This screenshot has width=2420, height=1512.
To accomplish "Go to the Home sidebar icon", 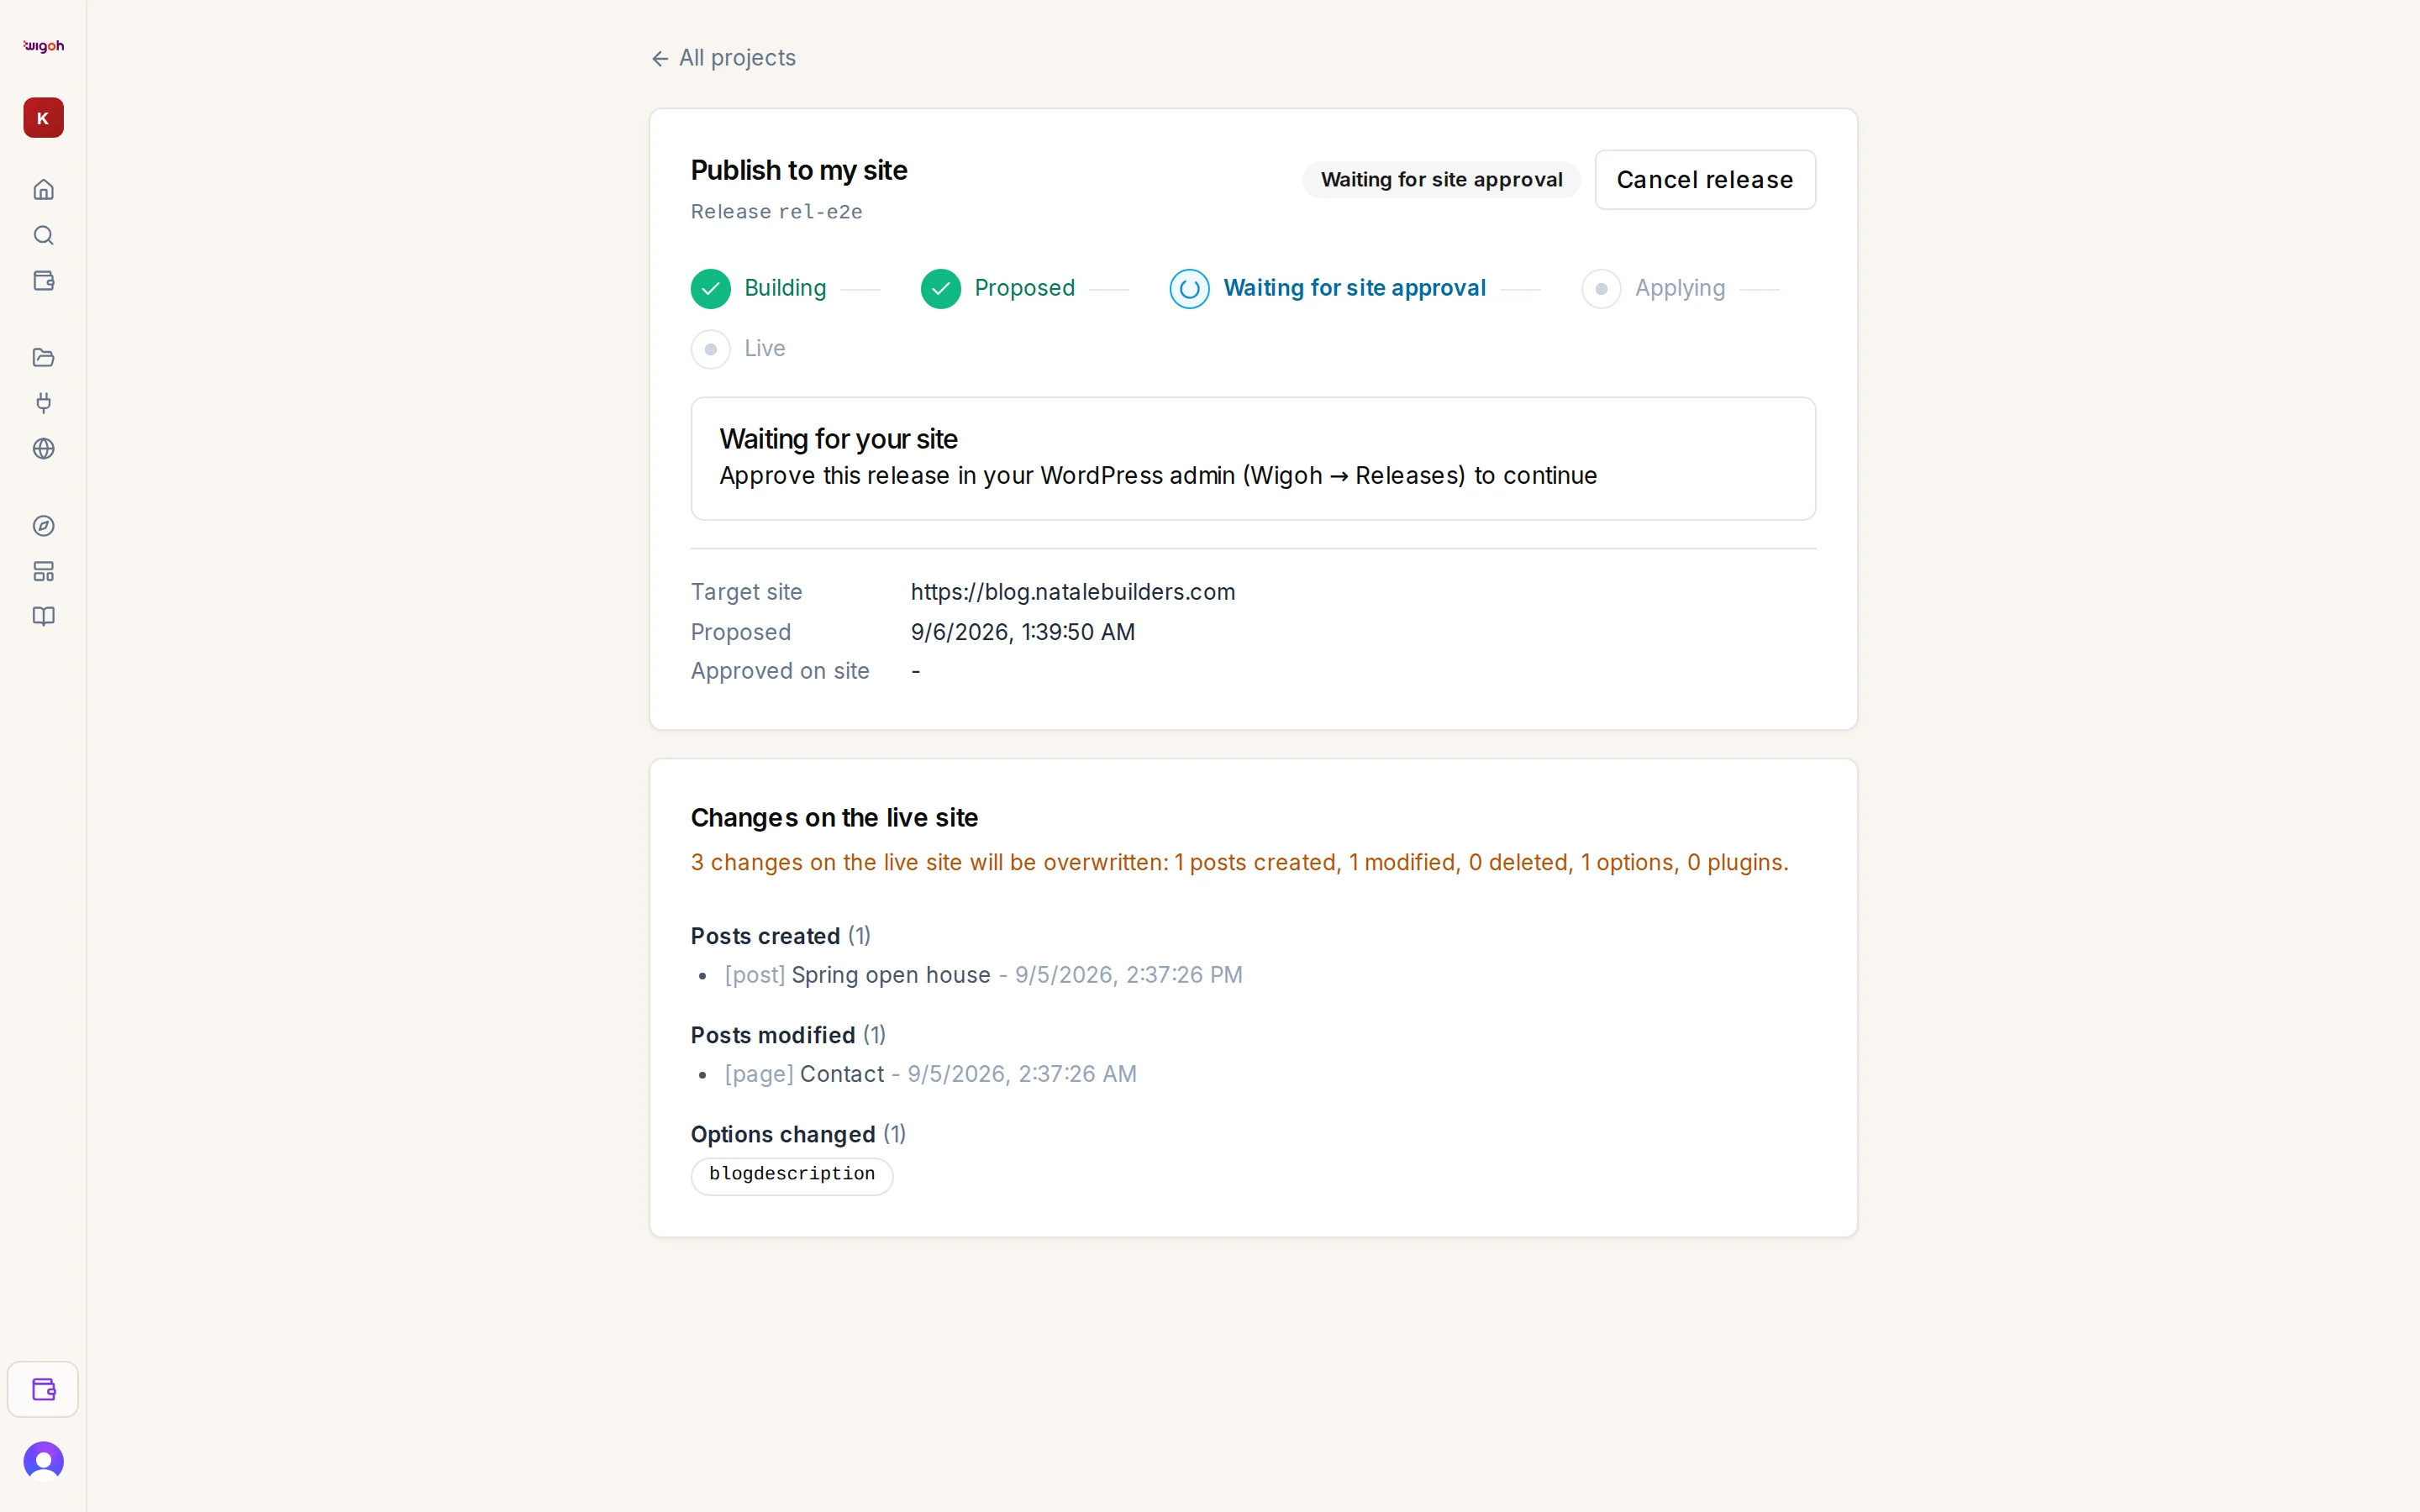I will click(x=43, y=189).
